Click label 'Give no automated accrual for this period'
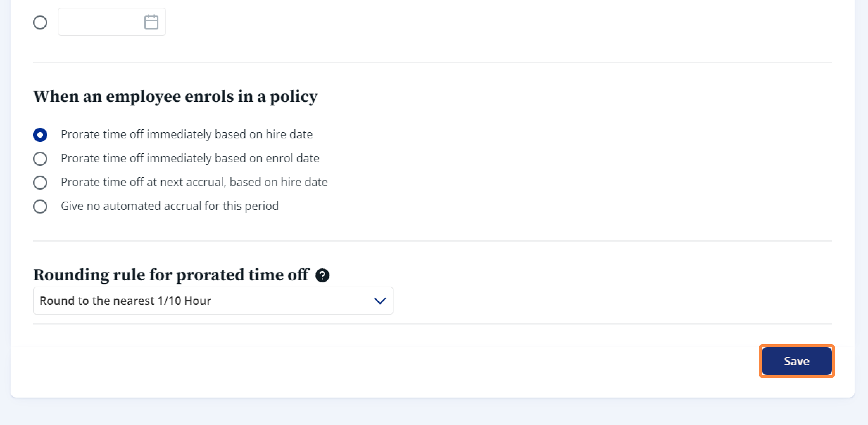The image size is (868, 425). [x=170, y=206]
